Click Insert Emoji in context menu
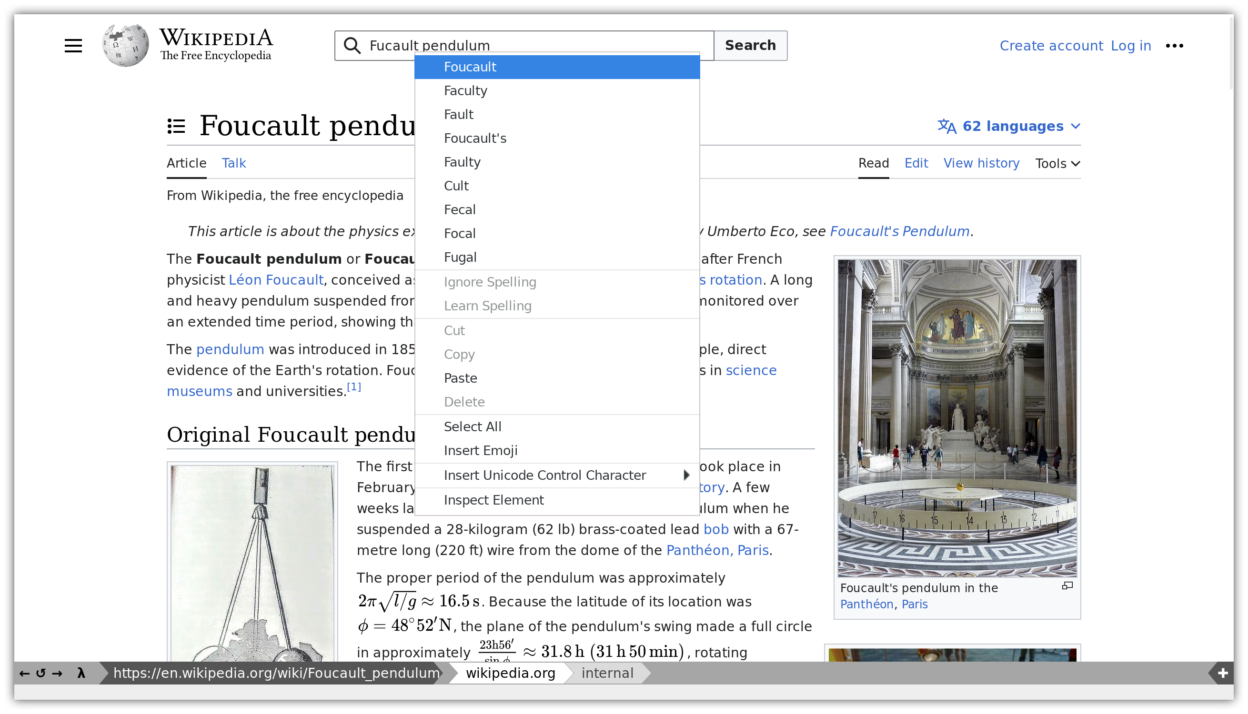1248x714 pixels. [x=557, y=450]
